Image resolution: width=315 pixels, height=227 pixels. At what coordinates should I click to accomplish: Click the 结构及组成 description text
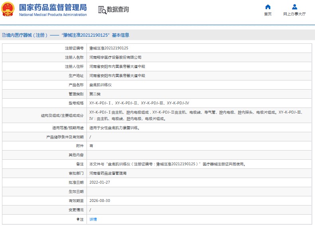pos(196,115)
